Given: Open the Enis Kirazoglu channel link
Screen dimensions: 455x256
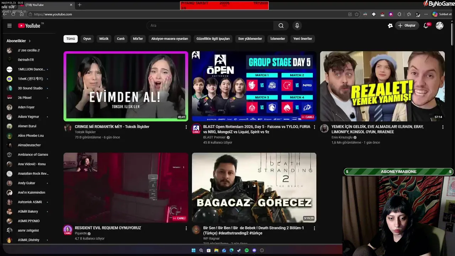Looking at the screenshot, I should coord(342,137).
